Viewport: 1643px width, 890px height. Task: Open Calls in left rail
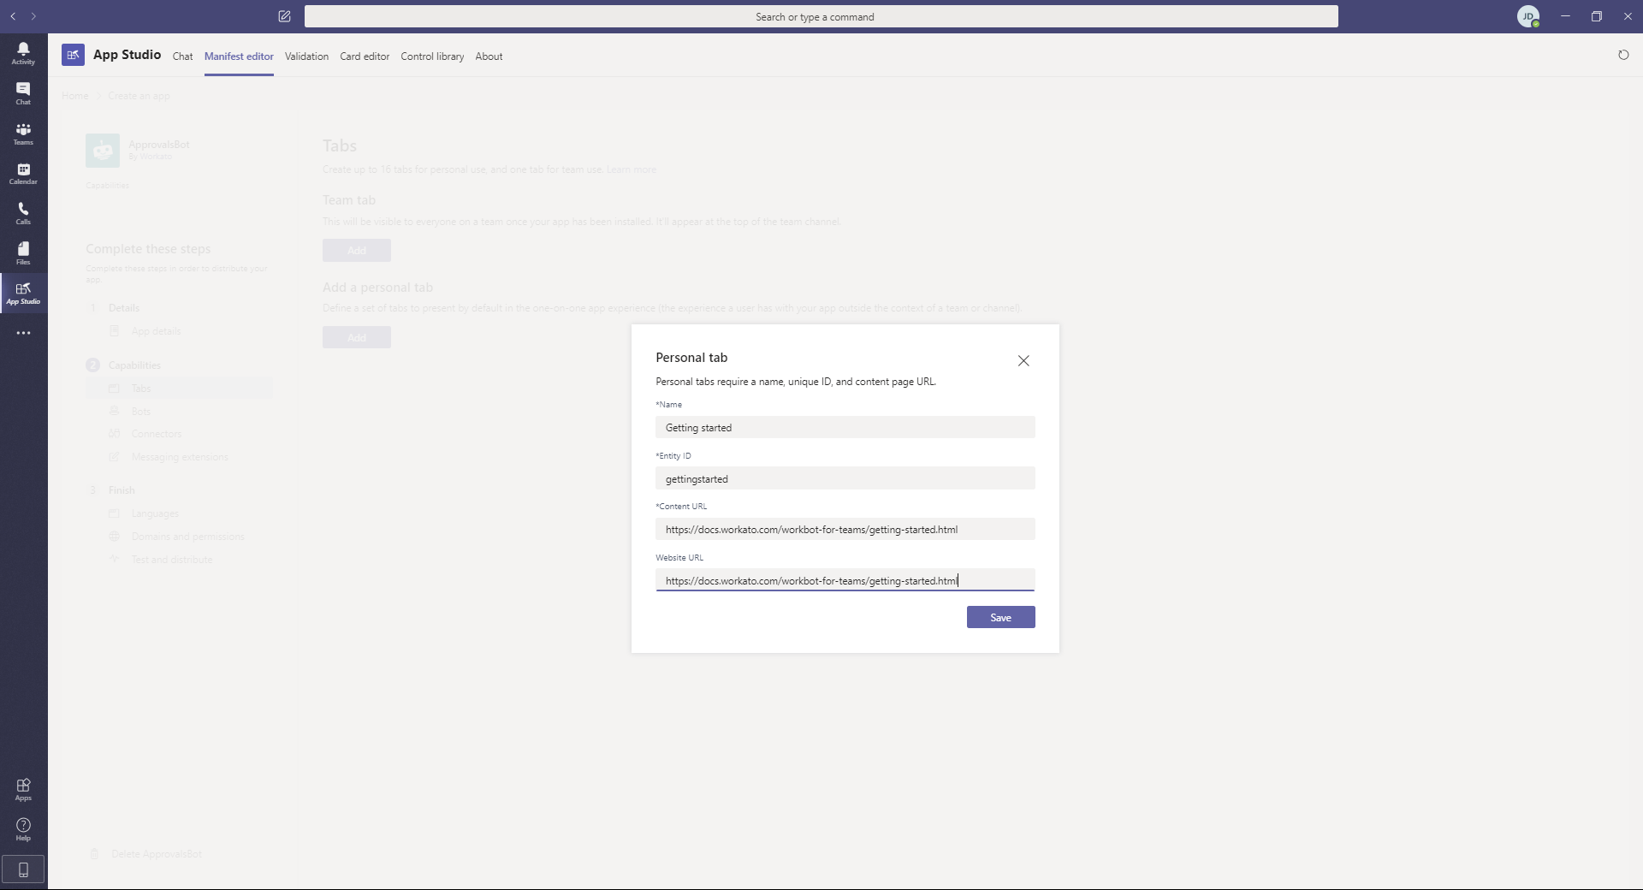pos(23,213)
